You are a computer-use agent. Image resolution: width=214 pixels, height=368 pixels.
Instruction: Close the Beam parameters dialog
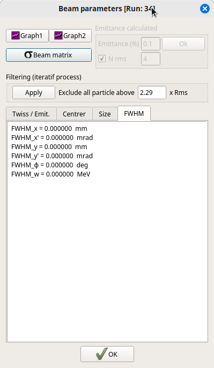coord(205,9)
